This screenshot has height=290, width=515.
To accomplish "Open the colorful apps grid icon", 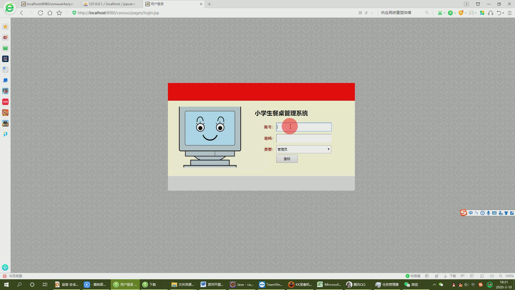I will (482, 13).
